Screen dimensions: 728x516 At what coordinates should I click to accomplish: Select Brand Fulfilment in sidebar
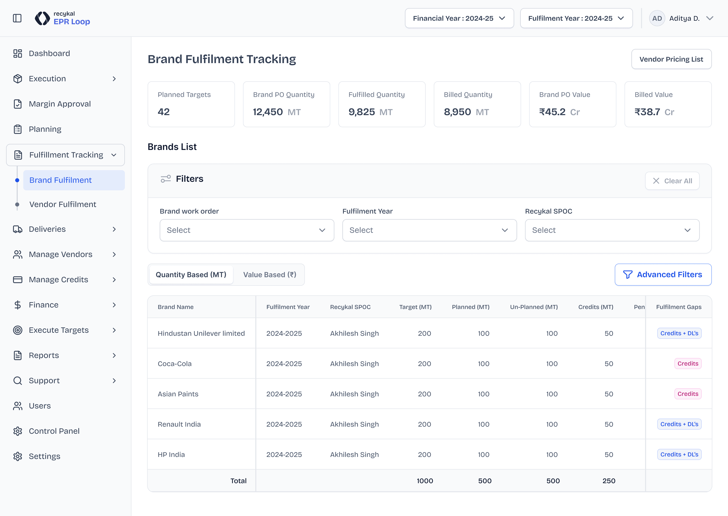[60, 180]
